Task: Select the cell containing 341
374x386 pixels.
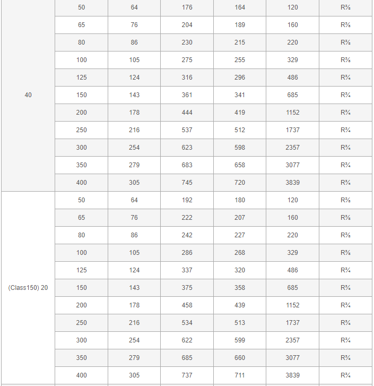Action: tap(240, 95)
